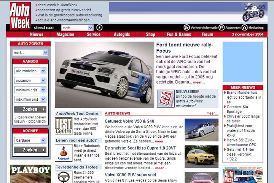Open Volvo XC90 PUV supersnel article
The width and height of the screenshot is (274, 183).
coord(131,175)
